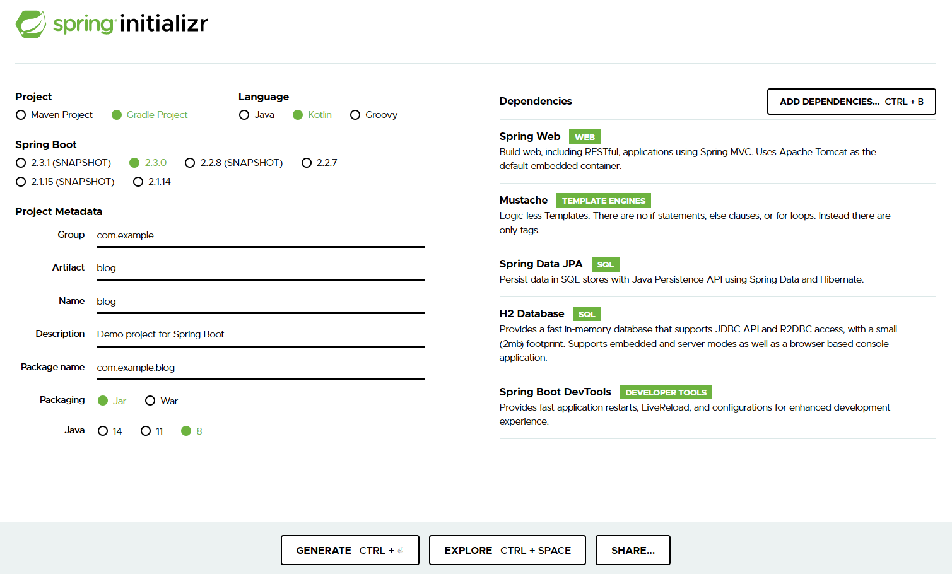Image resolution: width=952 pixels, height=574 pixels.
Task: Open the Add Dependencies dialog
Action: pos(852,102)
